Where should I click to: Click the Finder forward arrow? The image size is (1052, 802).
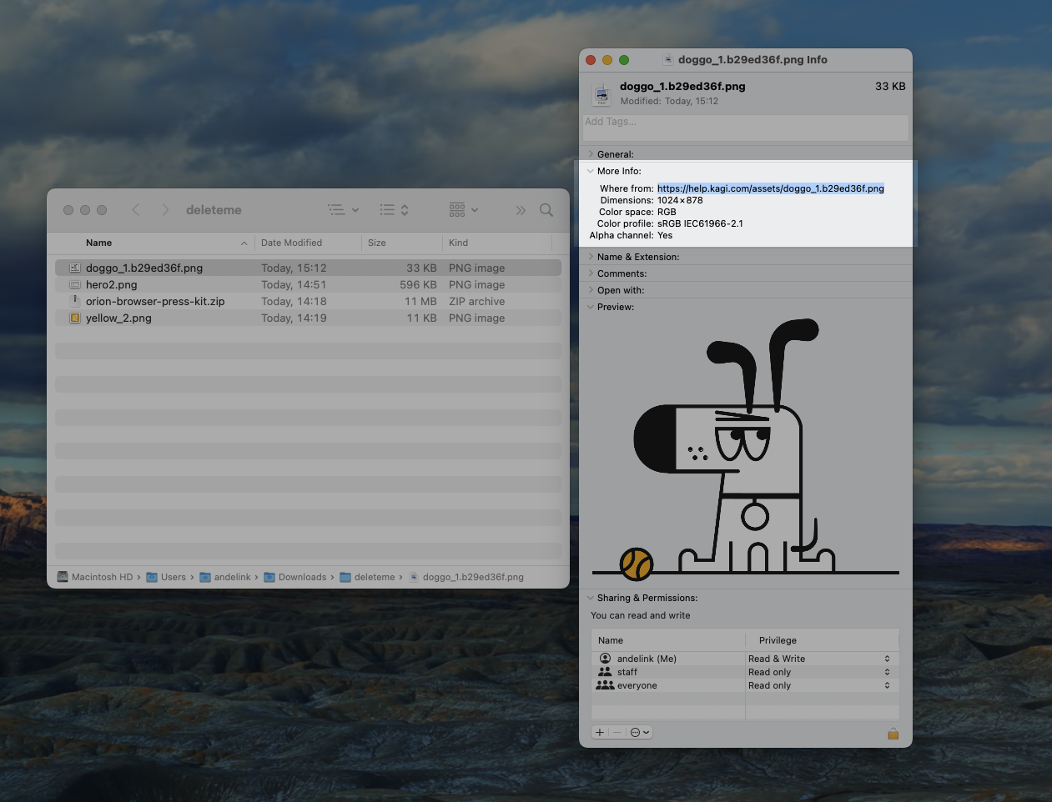[165, 210]
